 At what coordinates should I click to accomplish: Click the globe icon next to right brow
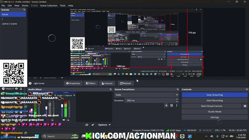[x=30, y=83]
